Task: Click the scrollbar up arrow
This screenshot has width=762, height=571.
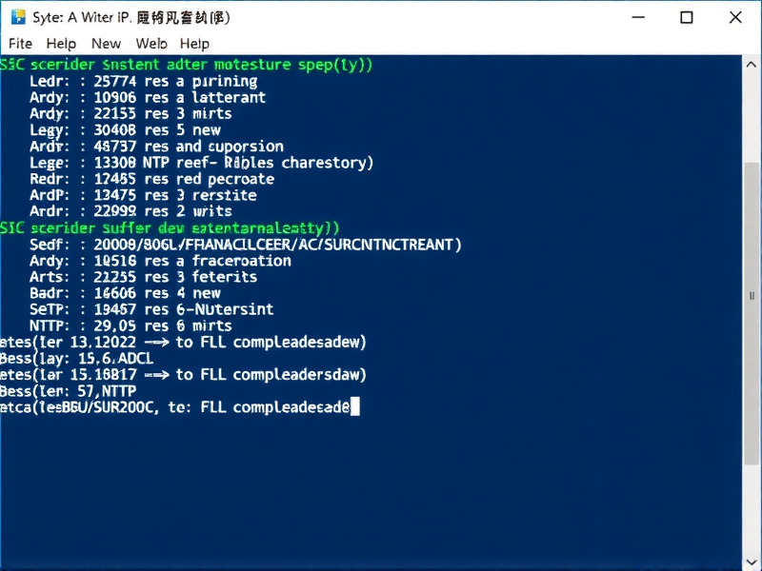Action: (x=752, y=63)
